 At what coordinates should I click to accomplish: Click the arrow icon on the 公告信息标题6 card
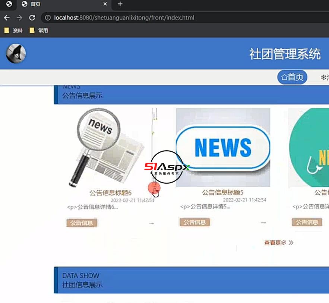[152, 224]
